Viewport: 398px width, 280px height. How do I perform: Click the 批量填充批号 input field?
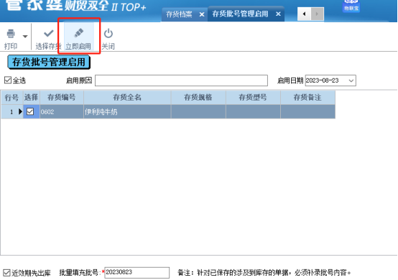coord(136,273)
